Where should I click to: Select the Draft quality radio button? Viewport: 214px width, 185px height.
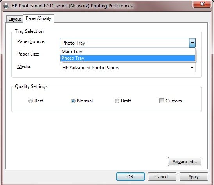[117, 101]
